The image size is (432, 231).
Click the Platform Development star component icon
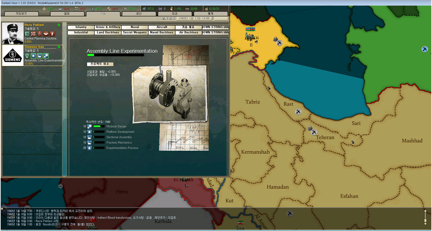click(89, 132)
